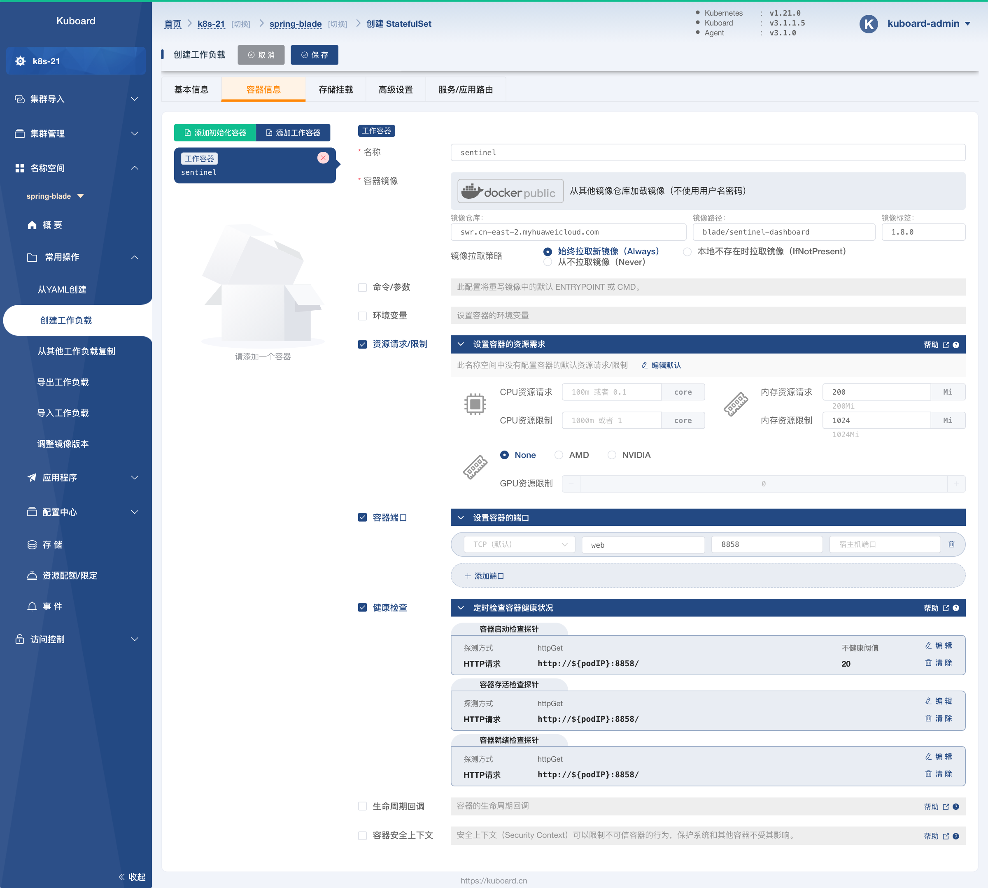
Task: Expand the 集群管理 menu chevron
Action: 135,134
